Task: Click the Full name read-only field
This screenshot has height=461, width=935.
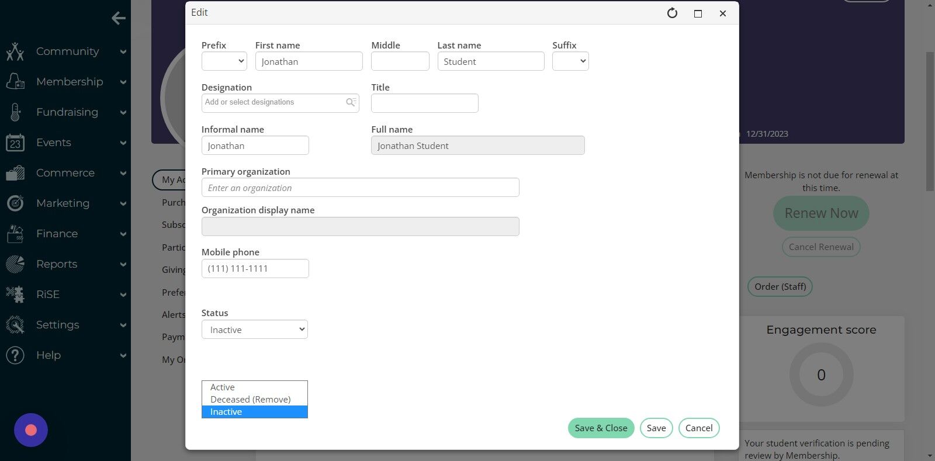Action: 478,145
